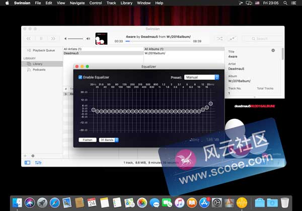The width and height of the screenshot is (302, 211).
Task: Open the Apple menu
Action: tap(8, 3)
